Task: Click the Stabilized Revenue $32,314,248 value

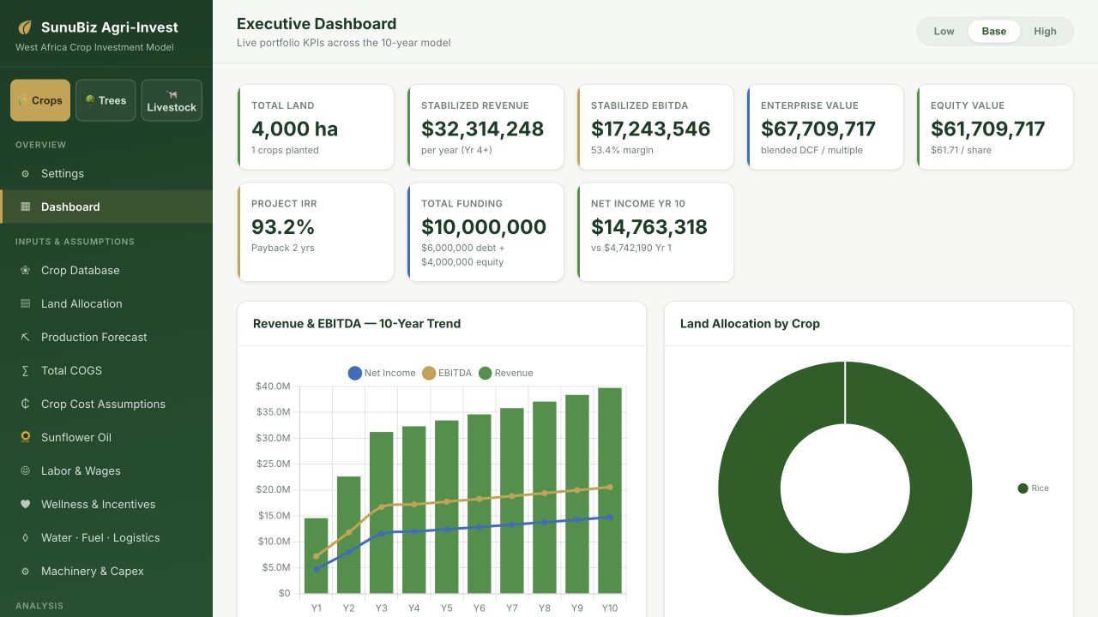Action: 483,129
